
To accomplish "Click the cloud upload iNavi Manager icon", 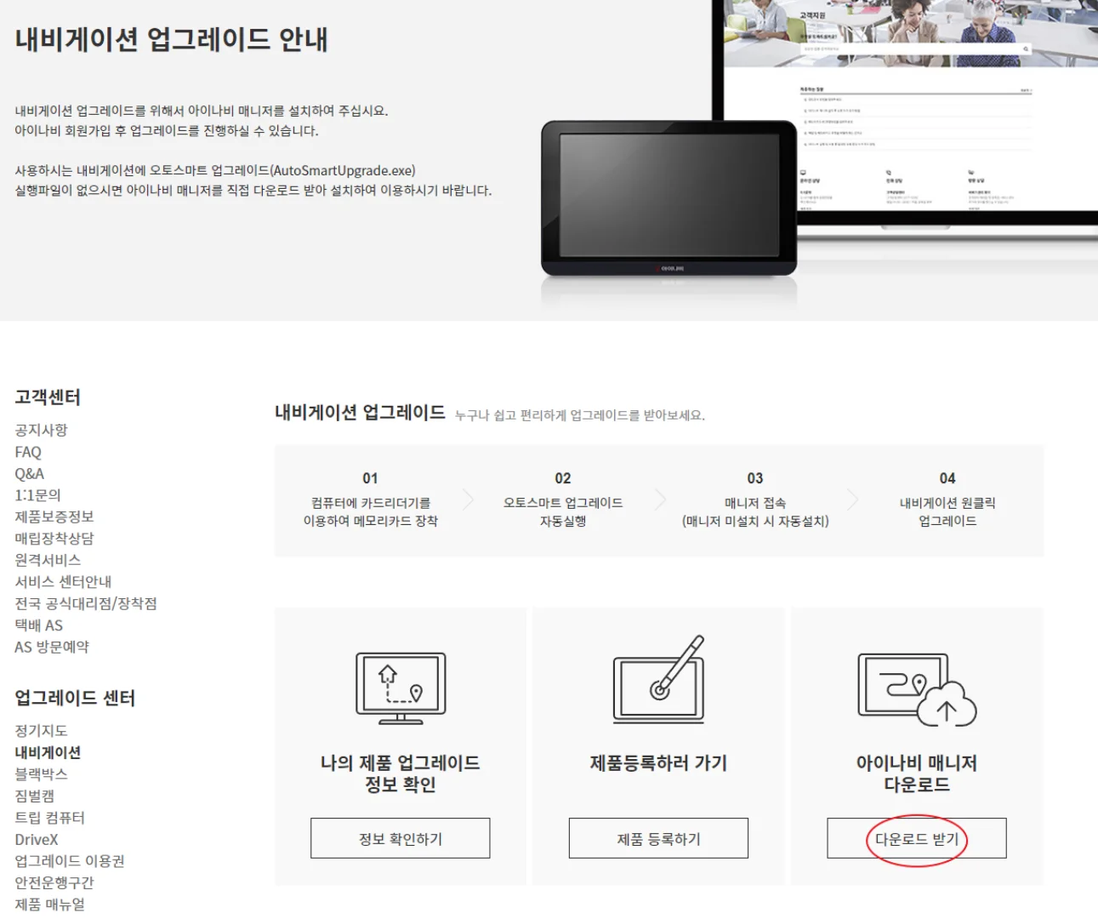I will (x=917, y=689).
